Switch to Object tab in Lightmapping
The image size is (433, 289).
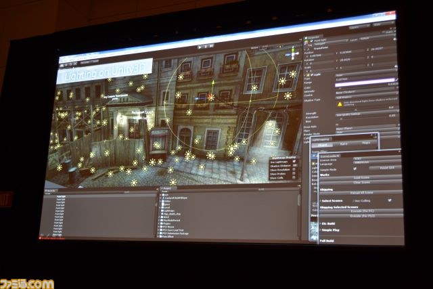pos(322,145)
